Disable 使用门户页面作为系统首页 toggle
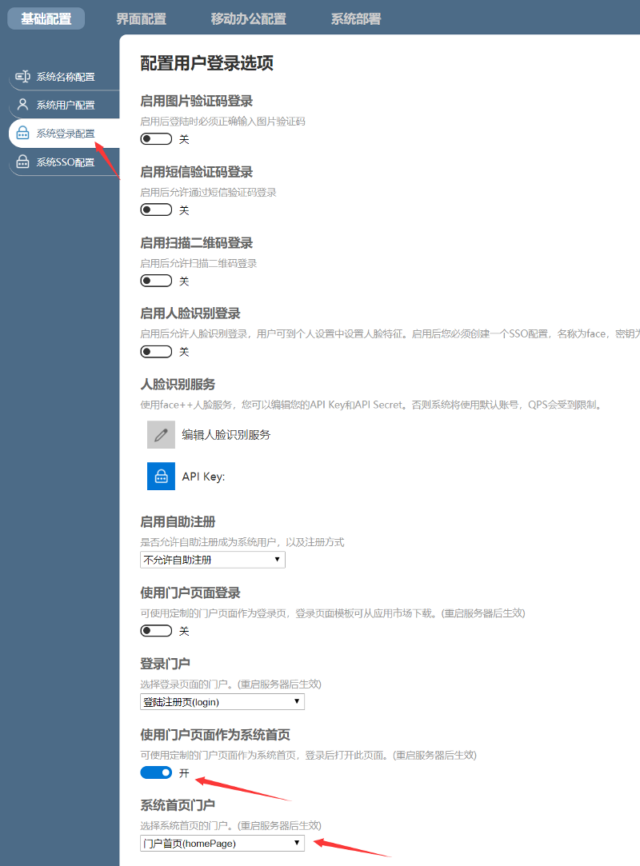The width and height of the screenshot is (640, 866). point(156,772)
